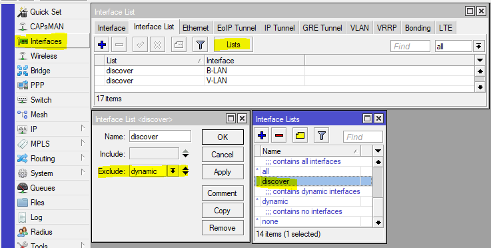Switch to the VLAN tab
The width and height of the screenshot is (491, 248).
click(x=360, y=28)
